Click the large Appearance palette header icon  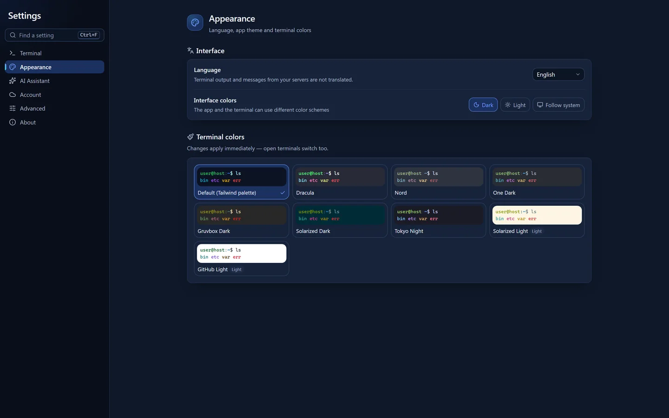point(195,22)
